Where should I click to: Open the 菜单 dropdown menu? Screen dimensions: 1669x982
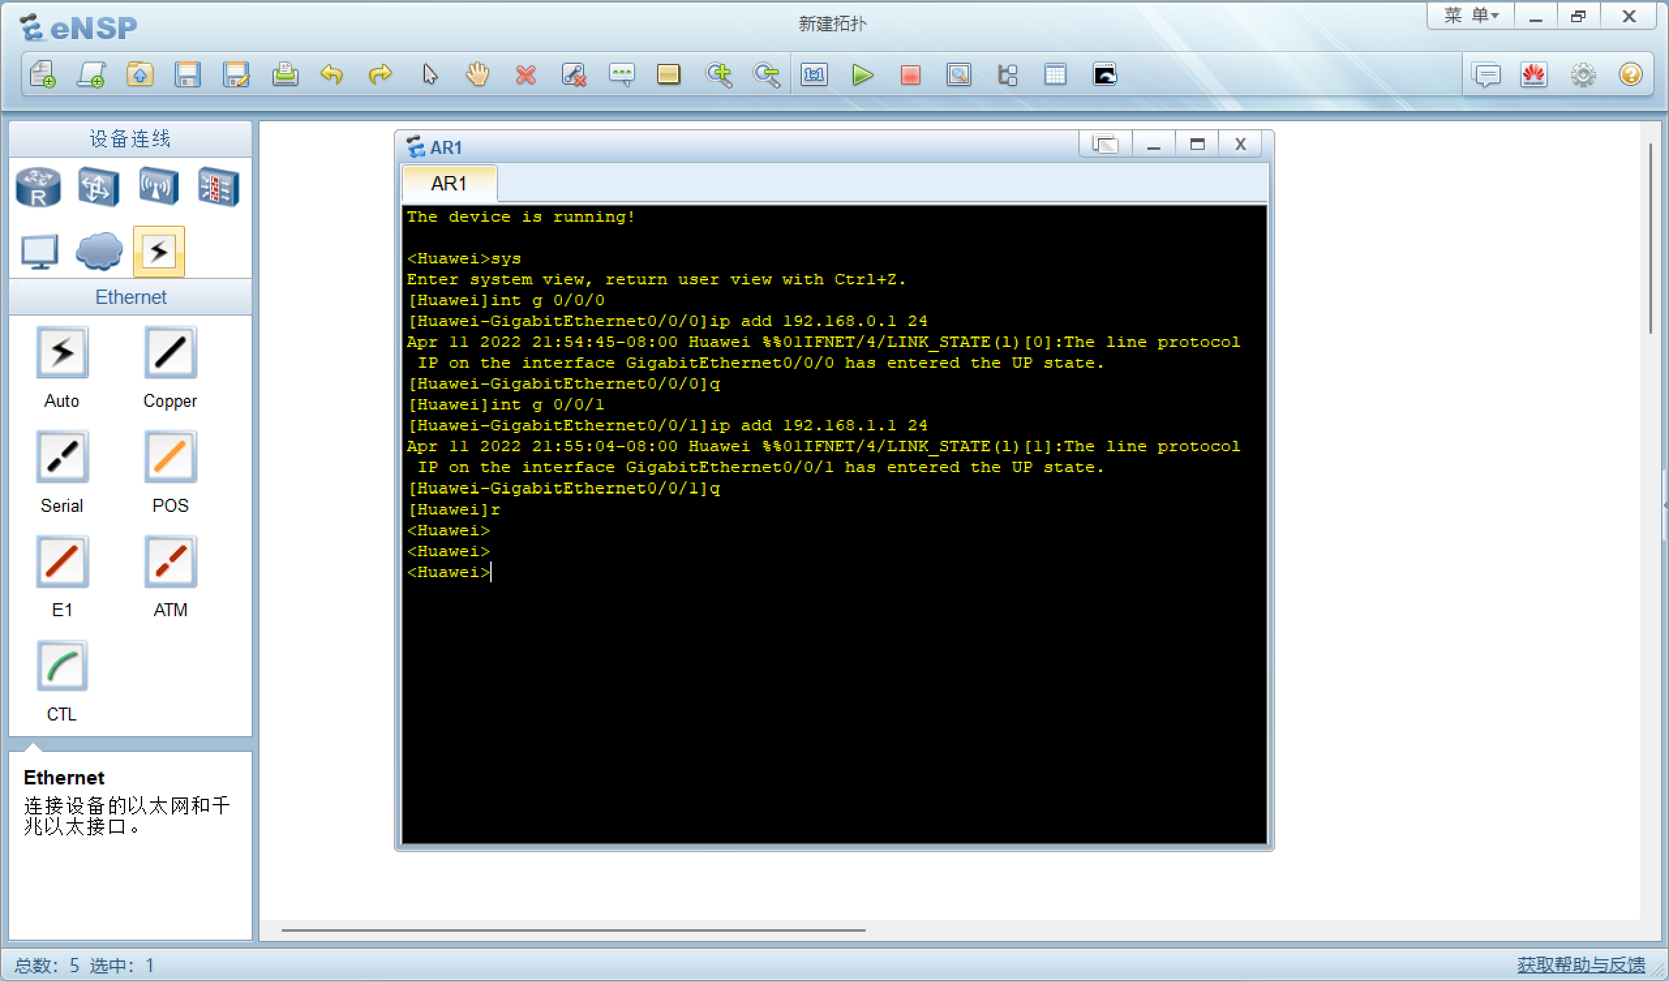(1471, 15)
